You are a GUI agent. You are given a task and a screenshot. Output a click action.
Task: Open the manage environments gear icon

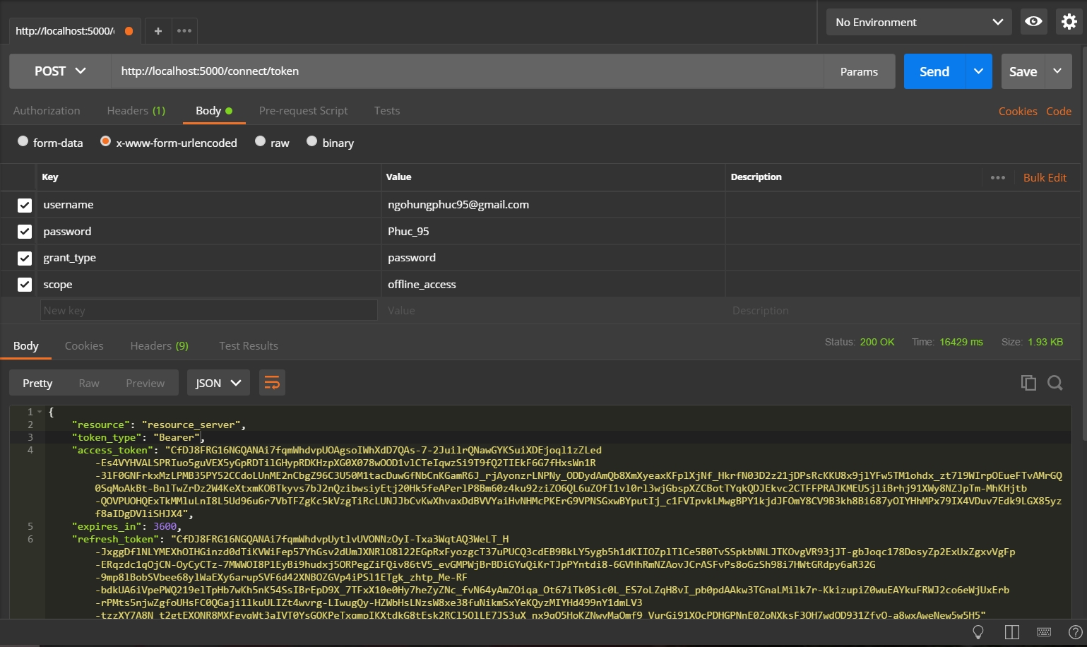point(1069,22)
